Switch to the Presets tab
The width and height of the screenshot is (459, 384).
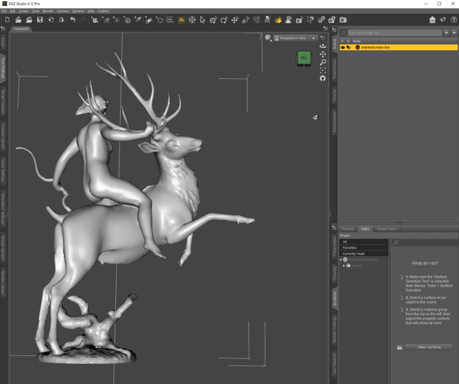click(348, 229)
